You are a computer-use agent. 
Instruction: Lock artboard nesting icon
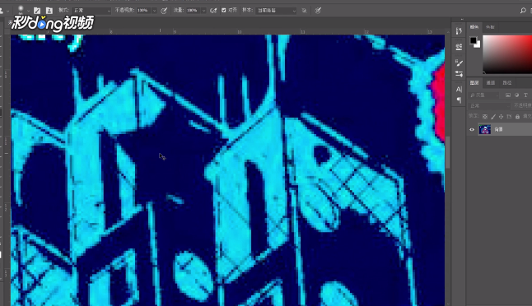click(509, 117)
